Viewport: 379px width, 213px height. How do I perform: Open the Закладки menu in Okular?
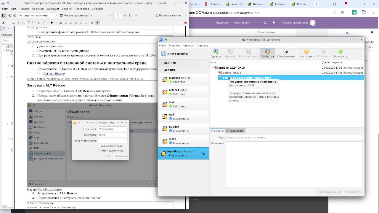tap(53, 9)
